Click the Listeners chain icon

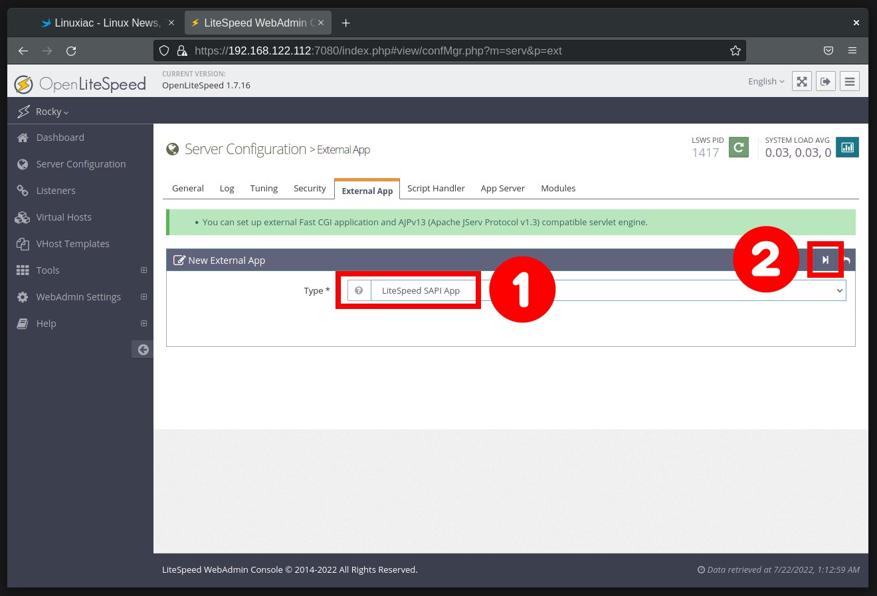23,191
